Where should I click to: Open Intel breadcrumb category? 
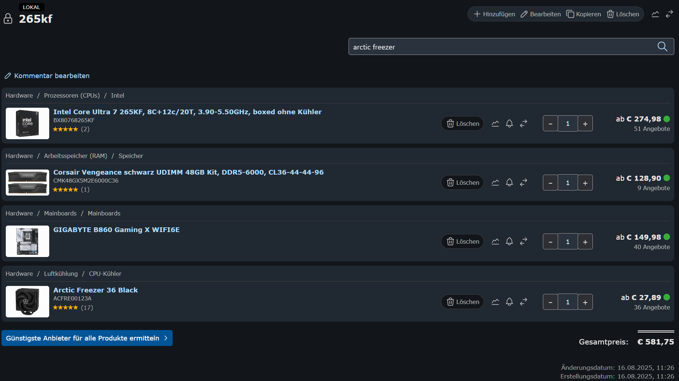coord(118,95)
